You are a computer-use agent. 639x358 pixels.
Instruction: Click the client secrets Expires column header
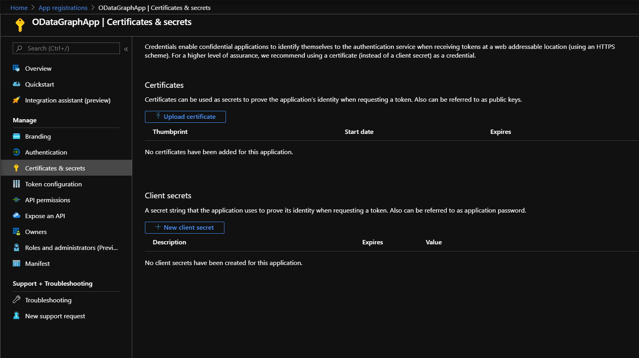373,242
